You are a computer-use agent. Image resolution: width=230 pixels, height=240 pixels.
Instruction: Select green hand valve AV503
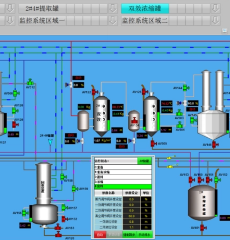pyautogui.click(x=179, y=113)
